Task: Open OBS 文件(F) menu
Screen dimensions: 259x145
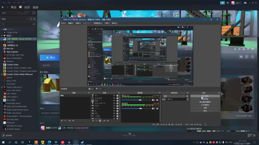Action: click(63, 23)
